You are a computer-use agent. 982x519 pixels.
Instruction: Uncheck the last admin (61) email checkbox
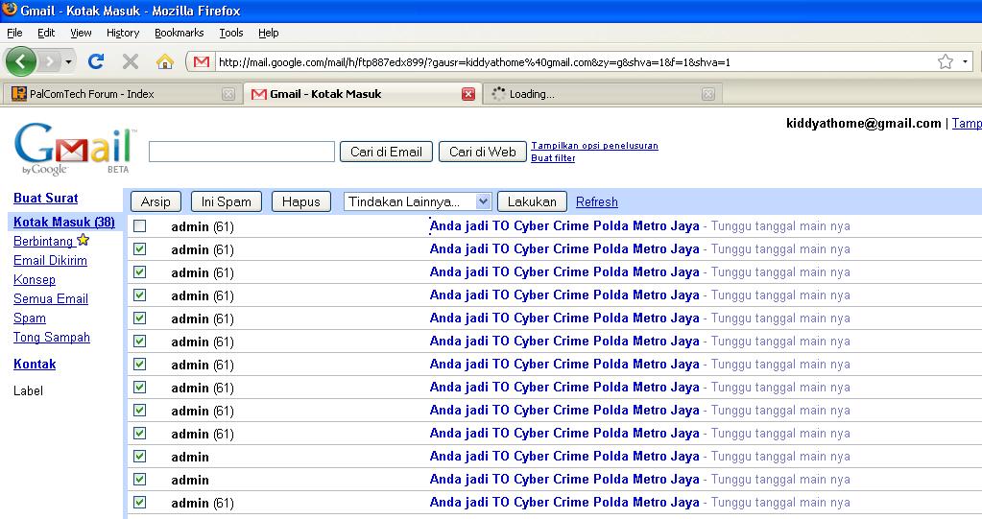click(139, 502)
